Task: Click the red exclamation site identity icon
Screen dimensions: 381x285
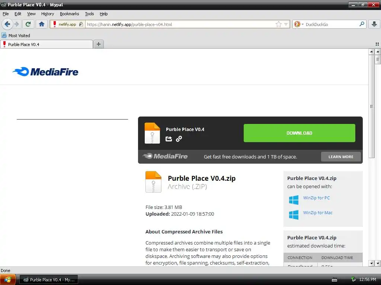Action: coord(55,24)
